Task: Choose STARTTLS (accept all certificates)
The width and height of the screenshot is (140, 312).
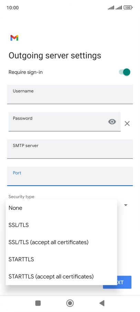Action: (x=62, y=277)
